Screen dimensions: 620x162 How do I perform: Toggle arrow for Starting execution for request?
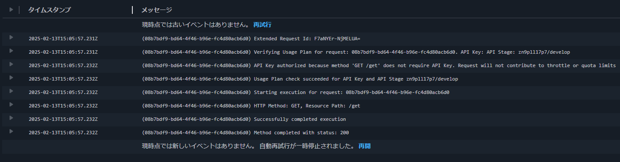(11, 91)
